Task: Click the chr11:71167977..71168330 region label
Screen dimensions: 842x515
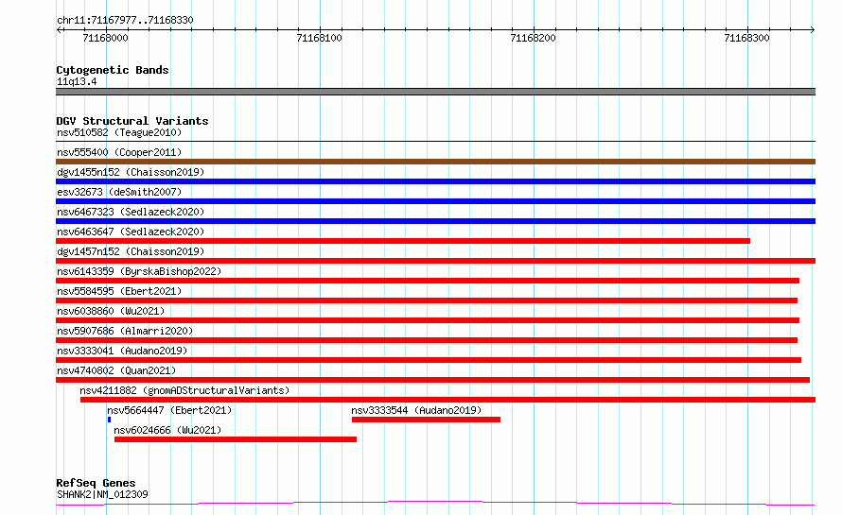Action: tap(125, 20)
